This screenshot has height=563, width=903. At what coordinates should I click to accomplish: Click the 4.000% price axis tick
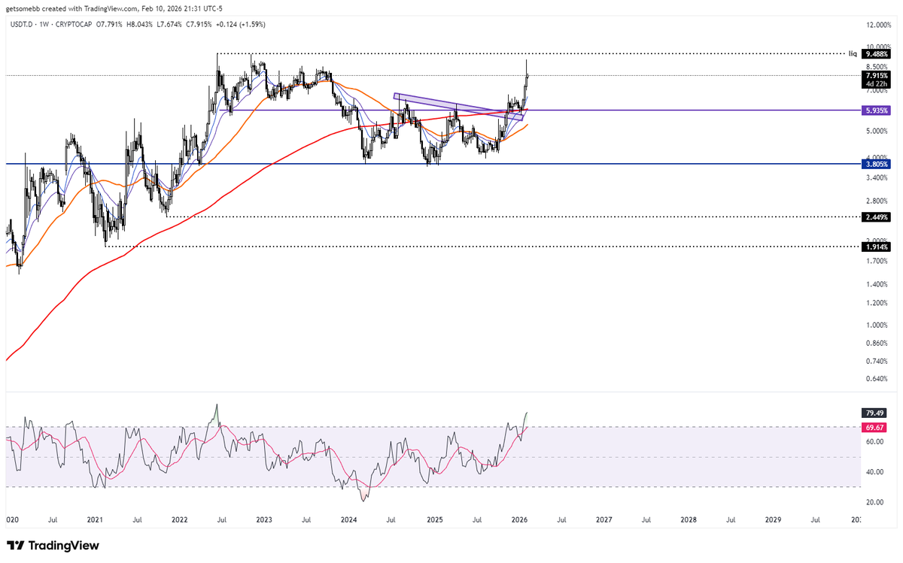[878, 157]
